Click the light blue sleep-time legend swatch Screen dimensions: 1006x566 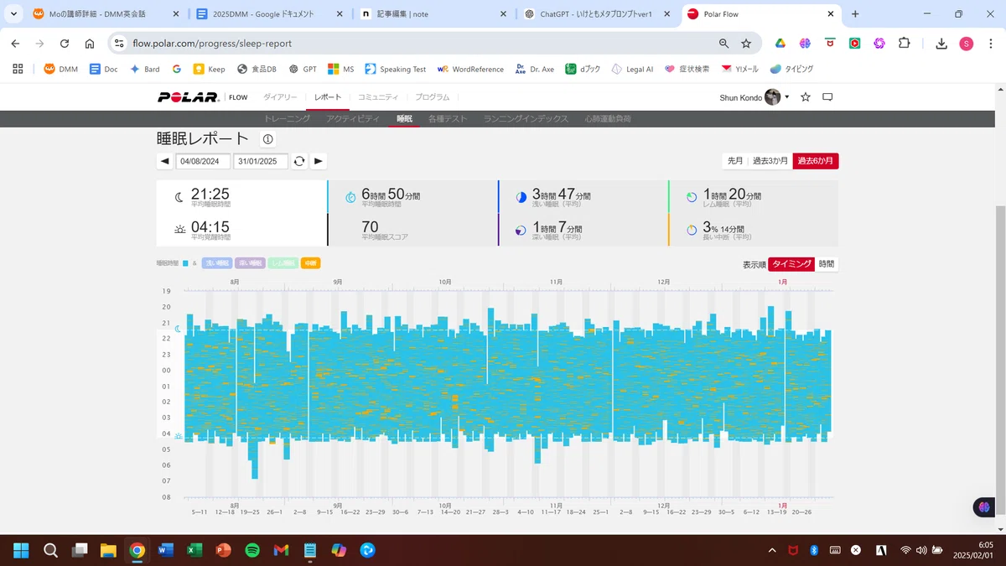(x=185, y=263)
